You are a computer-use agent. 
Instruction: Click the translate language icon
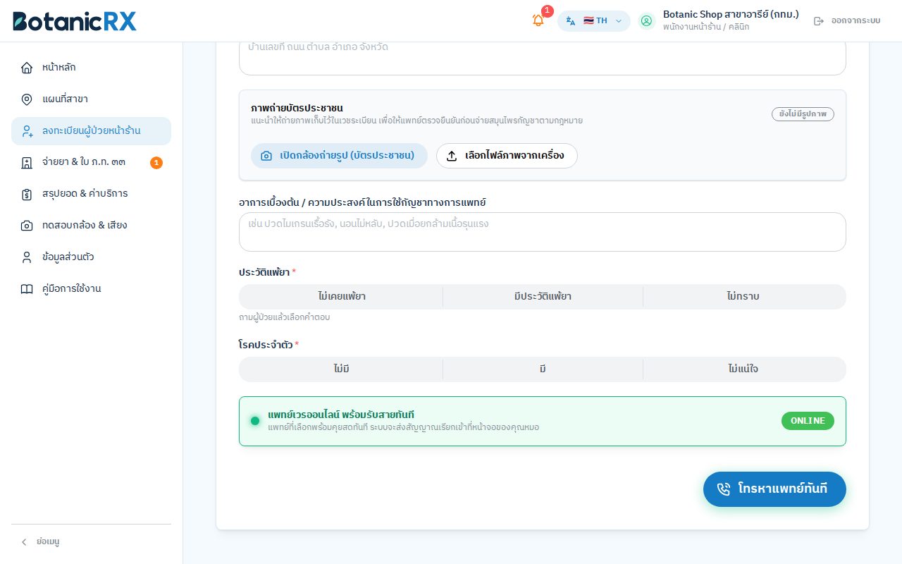571,21
